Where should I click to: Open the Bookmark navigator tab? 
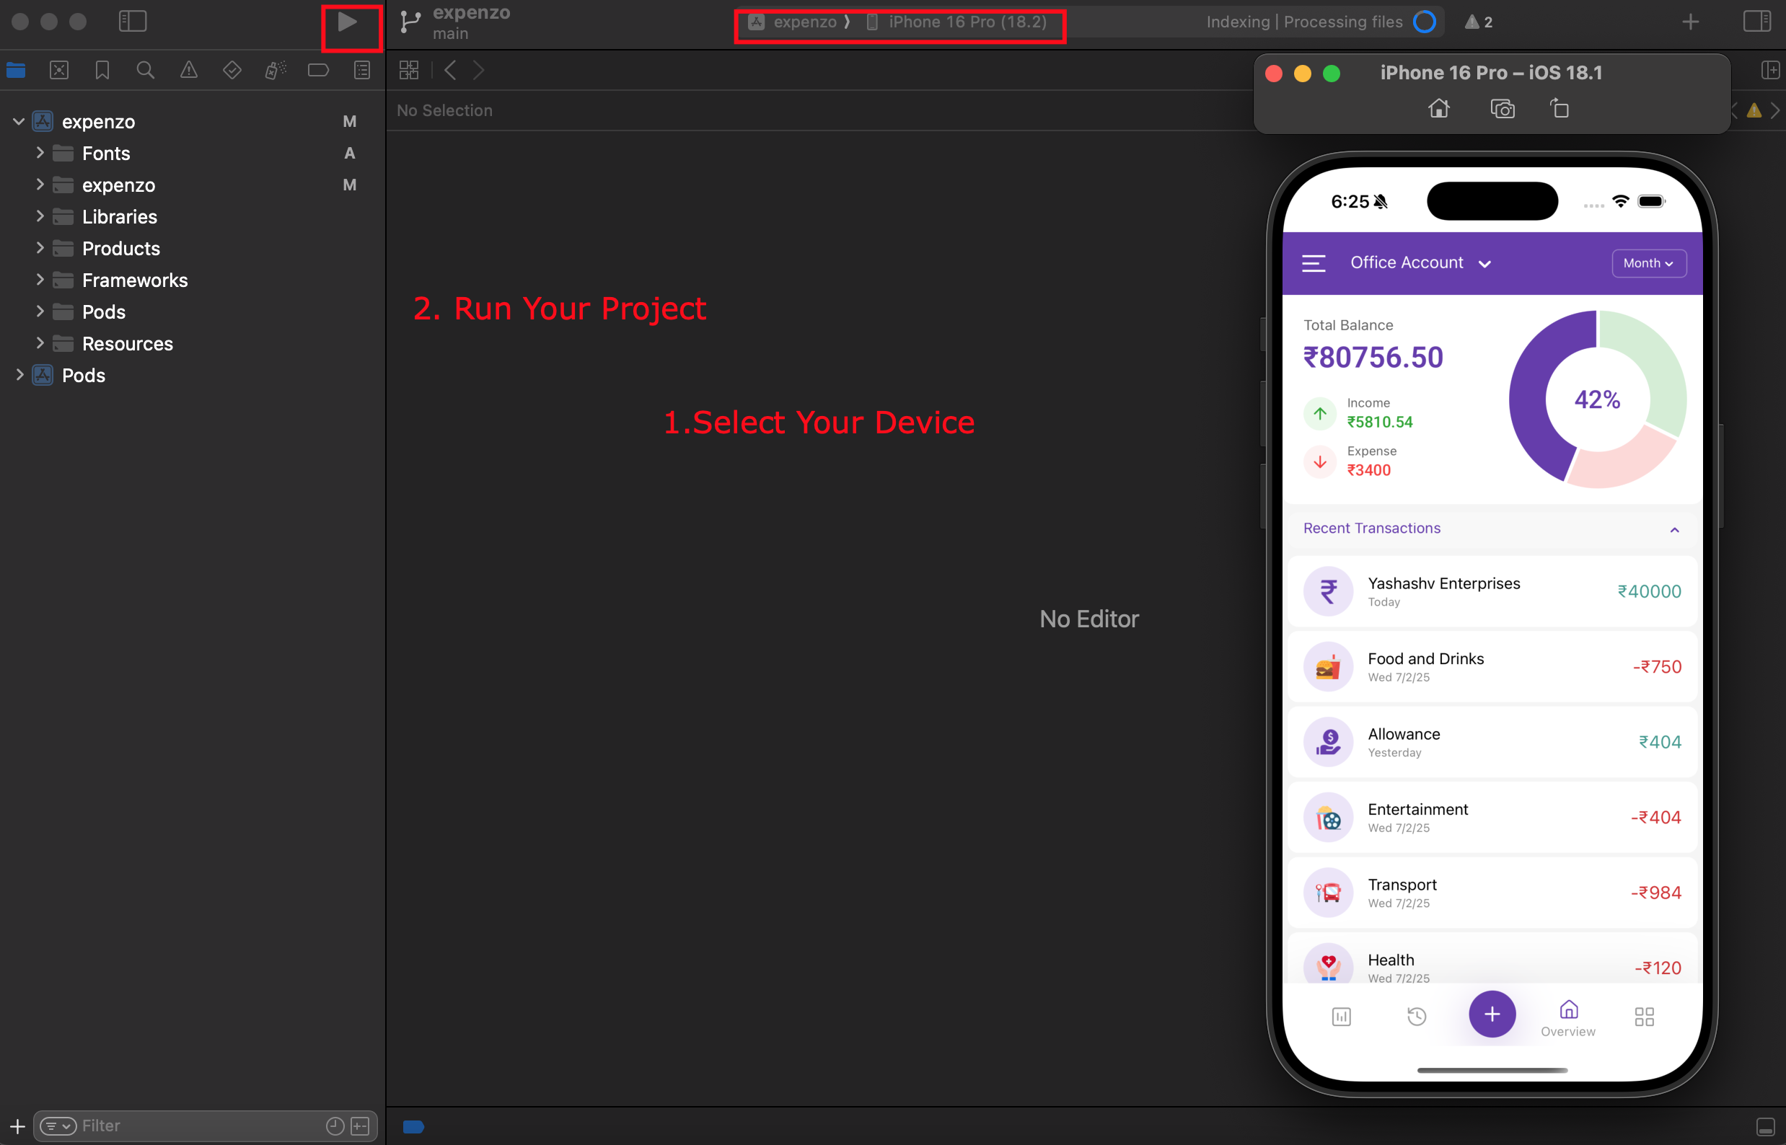click(102, 71)
